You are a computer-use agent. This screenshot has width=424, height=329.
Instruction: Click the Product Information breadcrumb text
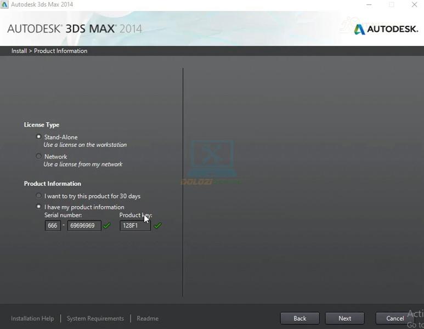[60, 51]
